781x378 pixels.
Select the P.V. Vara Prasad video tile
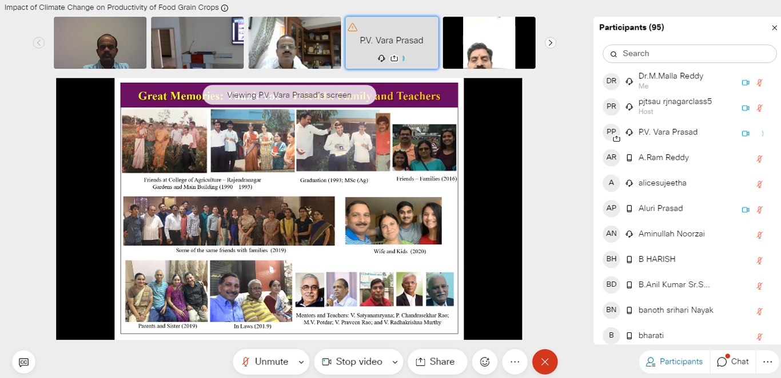point(392,43)
